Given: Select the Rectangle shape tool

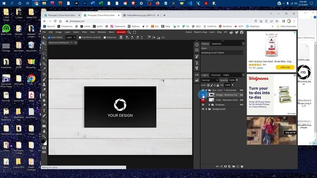Looking at the screenshot, I should pyautogui.click(x=44, y=126).
